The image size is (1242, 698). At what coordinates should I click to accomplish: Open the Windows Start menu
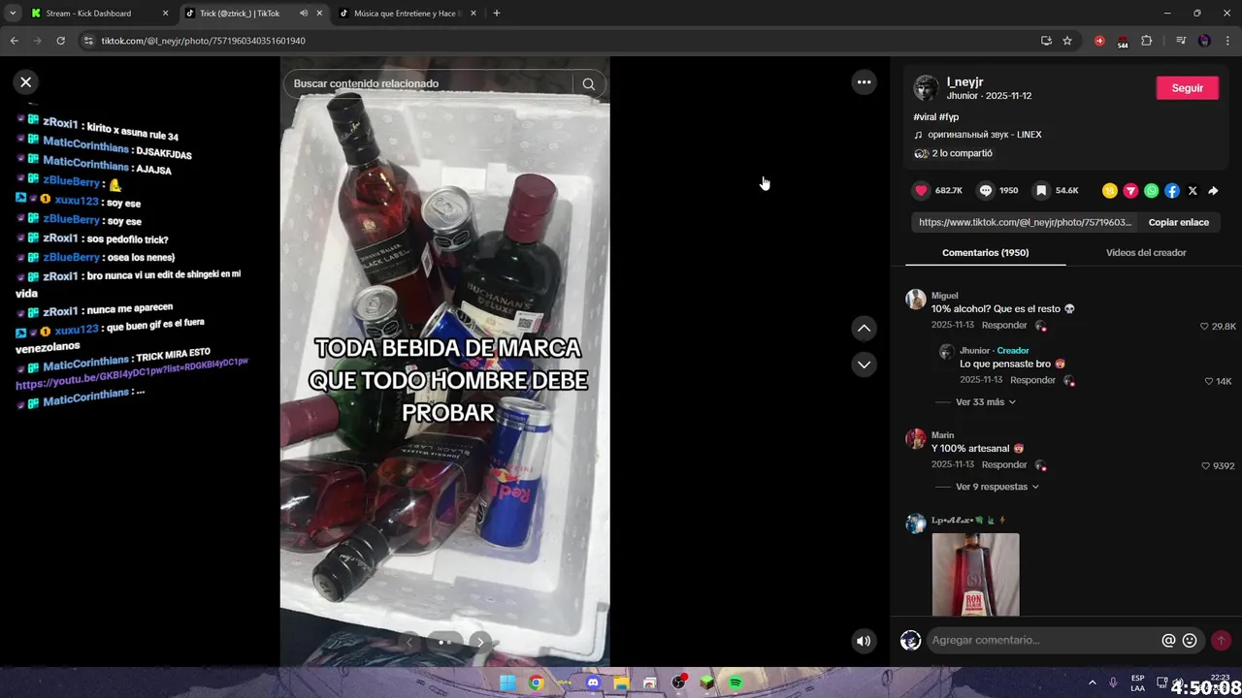pos(507,682)
